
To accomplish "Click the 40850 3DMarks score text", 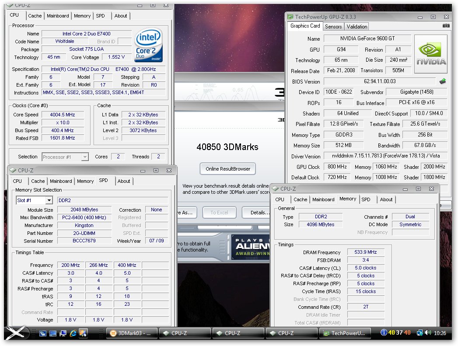I will coord(227,147).
